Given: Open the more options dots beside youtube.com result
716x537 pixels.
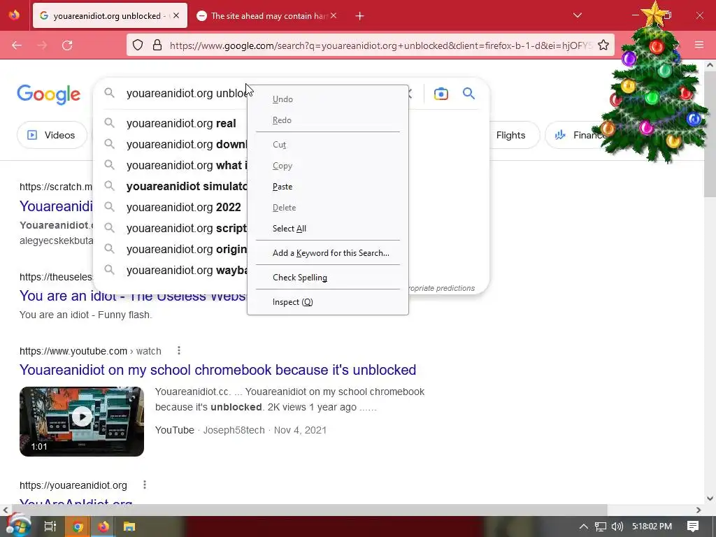Looking at the screenshot, I should tap(179, 351).
